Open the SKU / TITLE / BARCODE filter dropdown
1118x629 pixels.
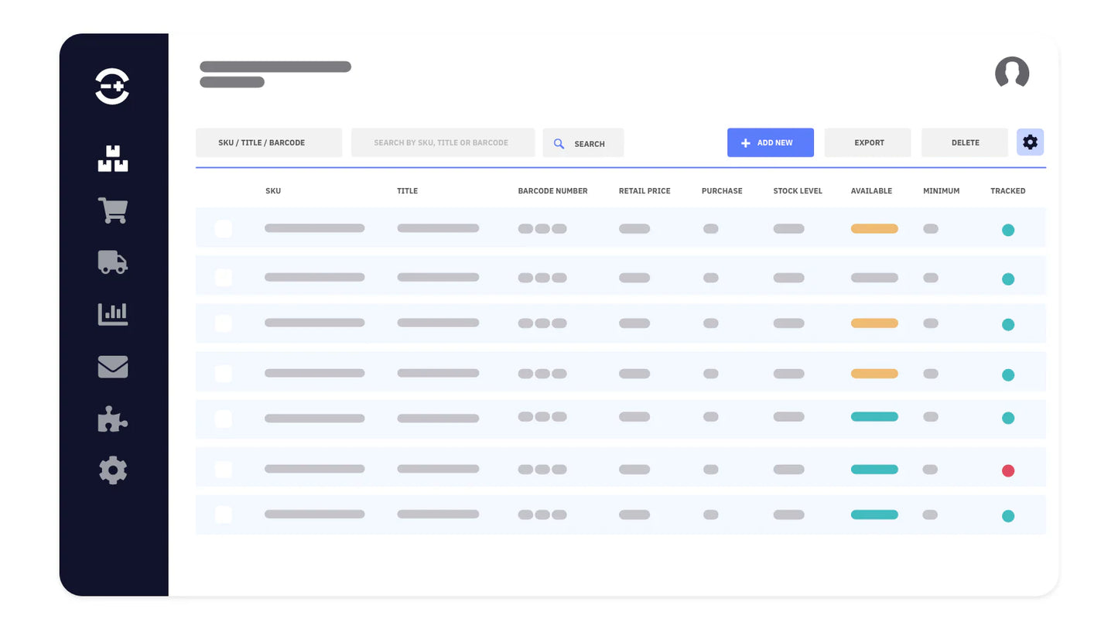coord(268,142)
